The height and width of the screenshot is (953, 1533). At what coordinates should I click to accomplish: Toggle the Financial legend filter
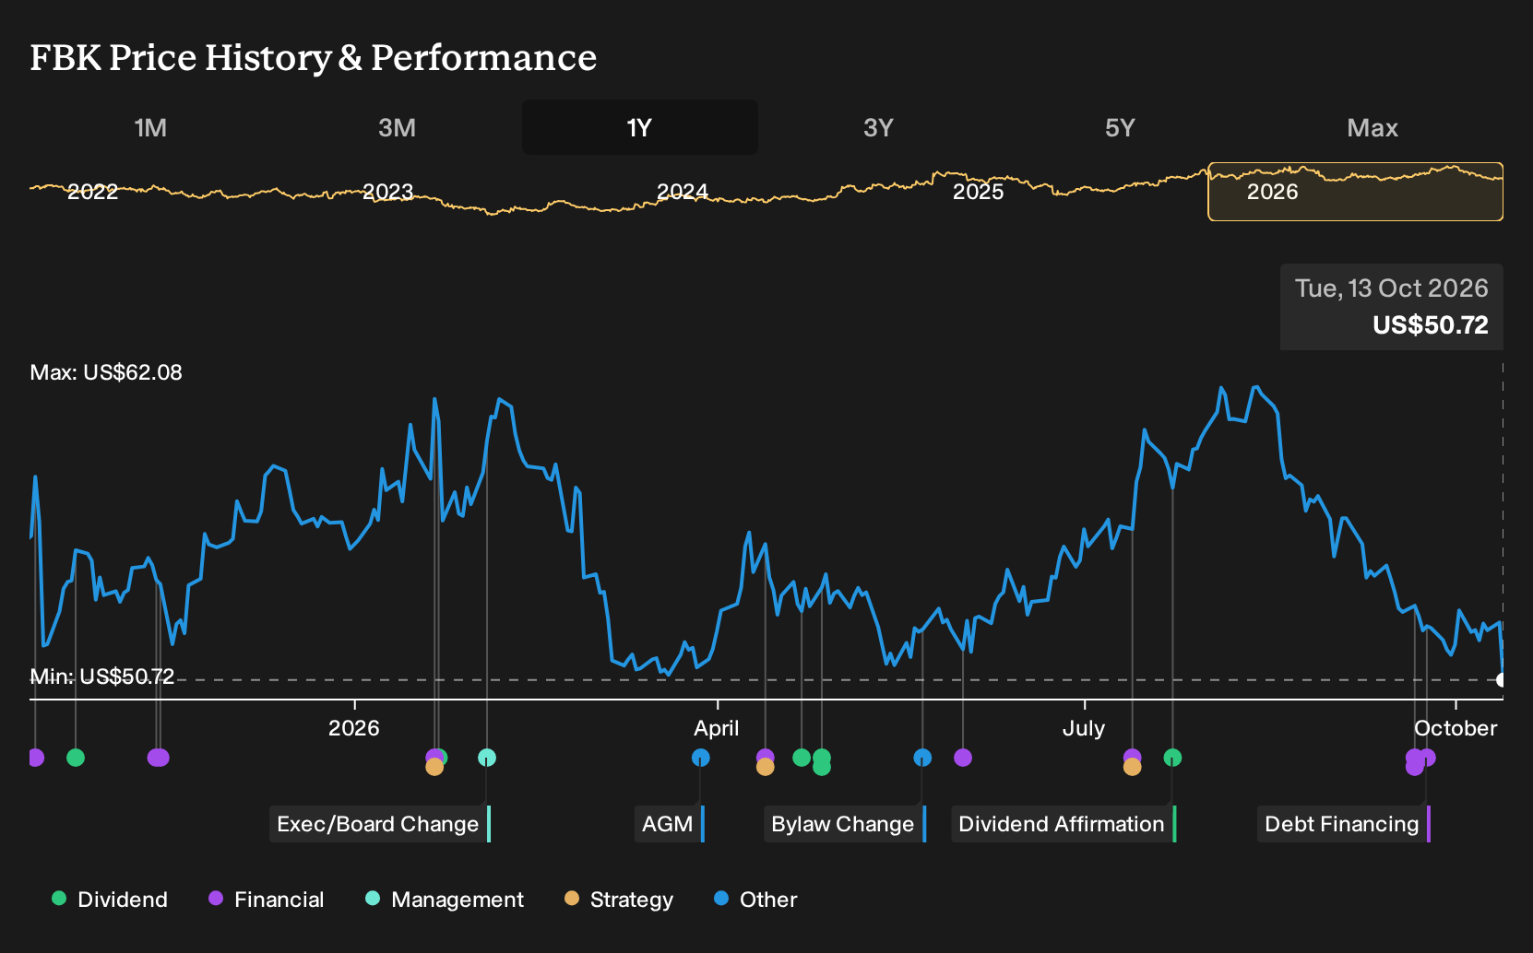point(267,900)
